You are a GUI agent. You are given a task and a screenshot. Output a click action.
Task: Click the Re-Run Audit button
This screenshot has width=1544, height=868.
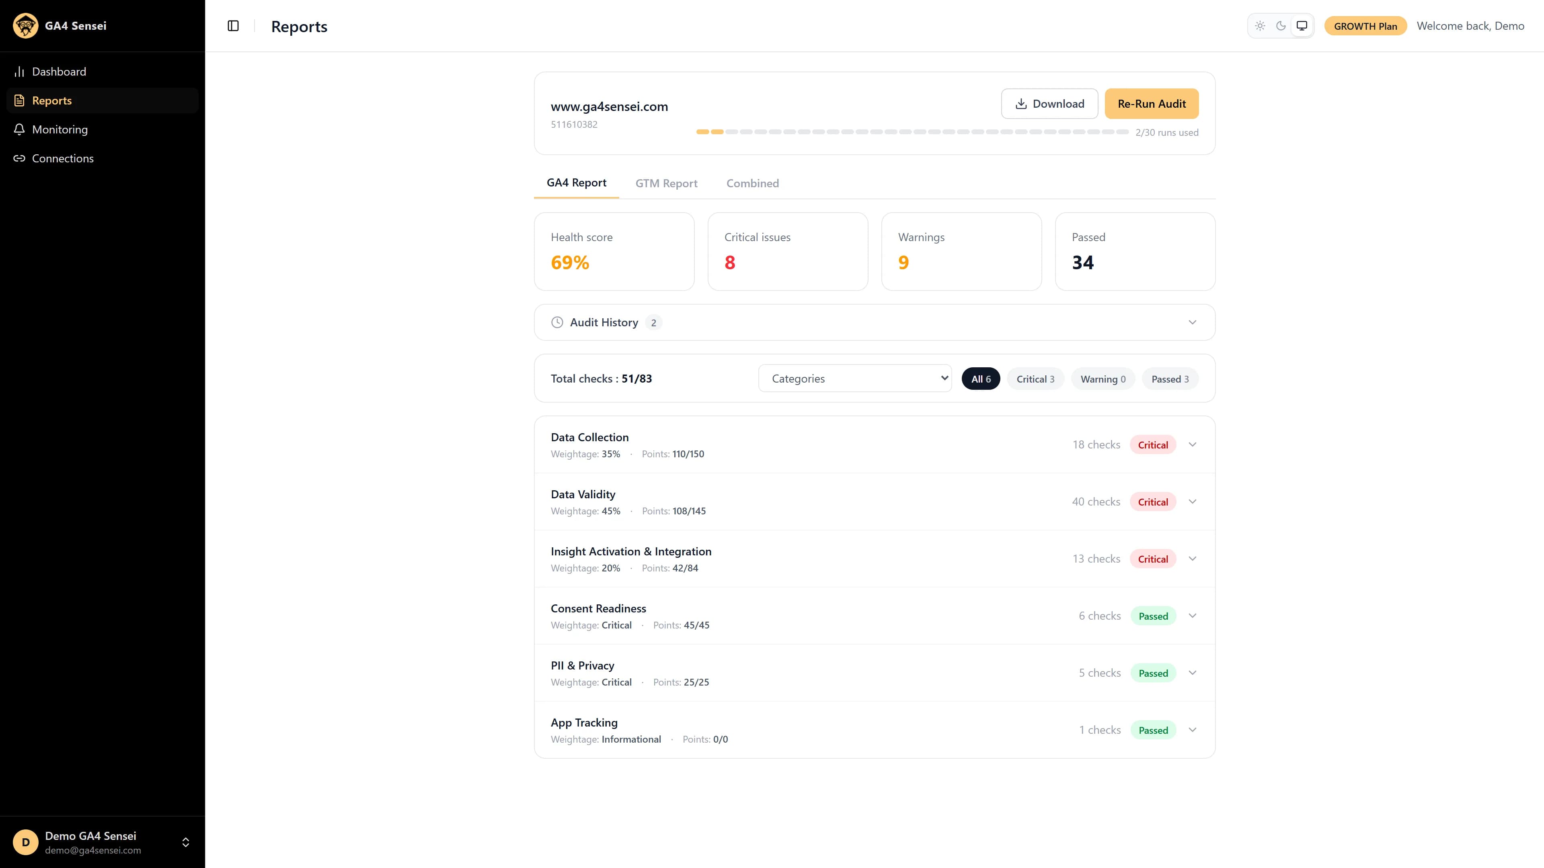coord(1152,104)
